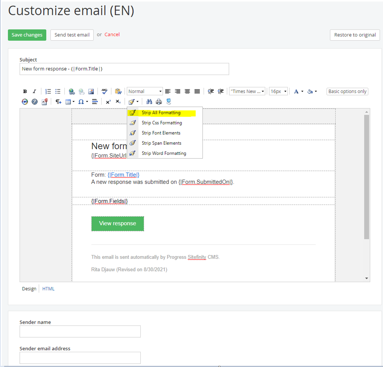The width and height of the screenshot is (383, 367).
Task: Click the Sender name input field
Action: point(80,331)
